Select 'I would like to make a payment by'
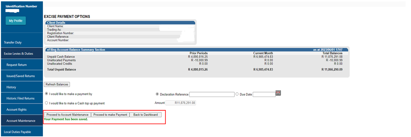The width and height of the screenshot is (411, 137). pos(46,94)
